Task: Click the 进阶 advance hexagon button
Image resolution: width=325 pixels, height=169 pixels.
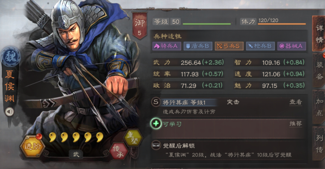Action: (32, 146)
